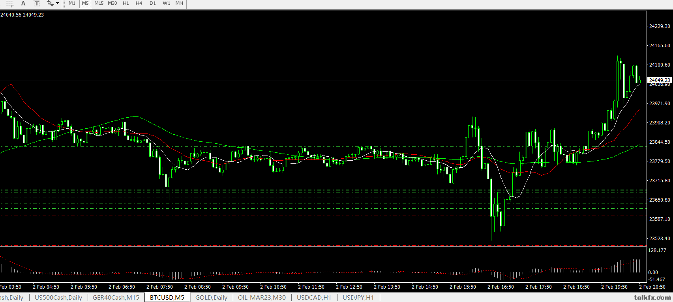Switch timeframe to MN monthly

179,3
